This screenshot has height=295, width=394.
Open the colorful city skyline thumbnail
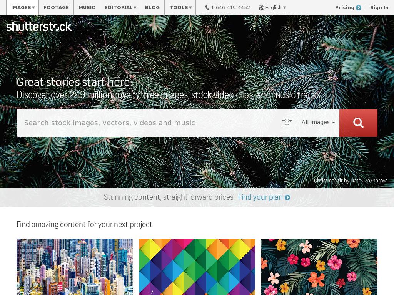coord(75,267)
